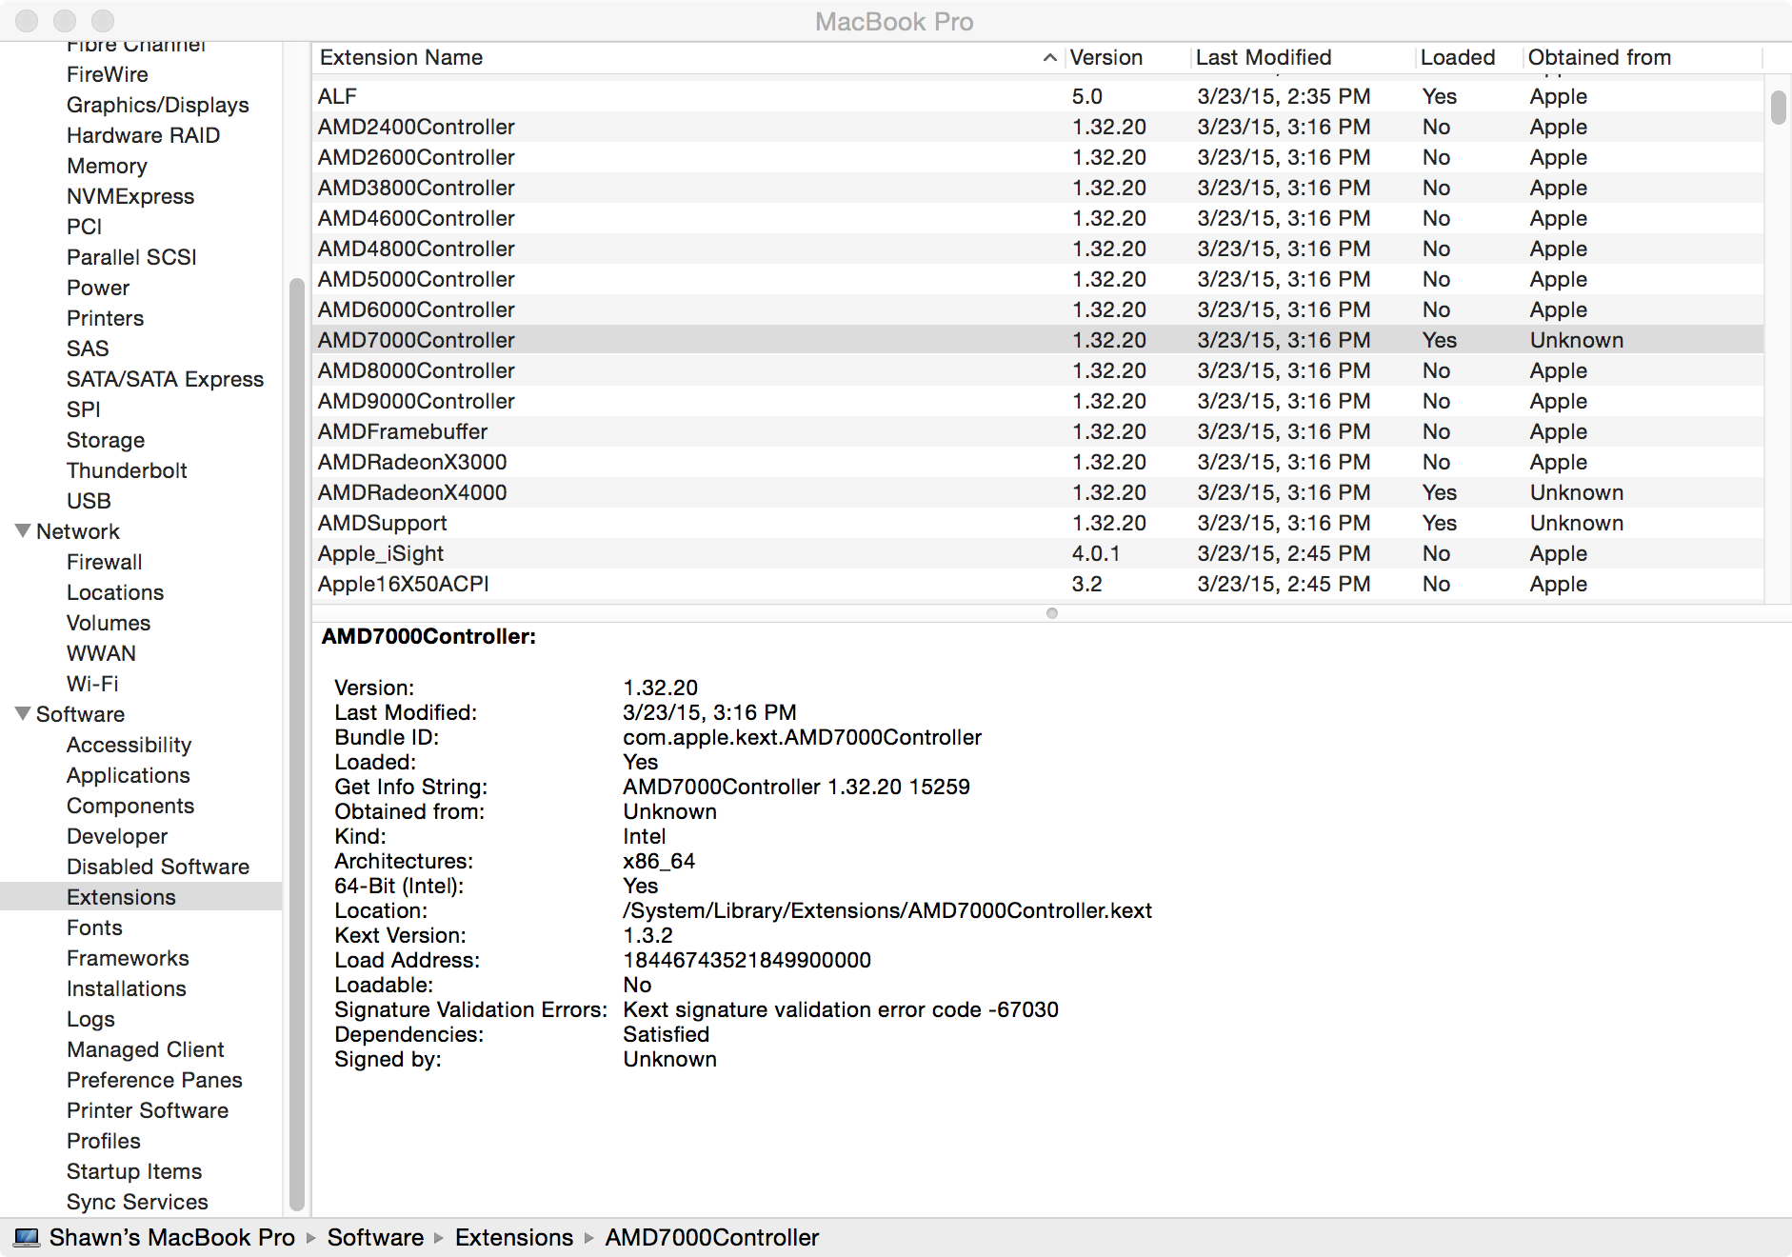Click Unknown in AMDSupport Obtained from cell
The height and width of the screenshot is (1257, 1792).
click(1577, 523)
